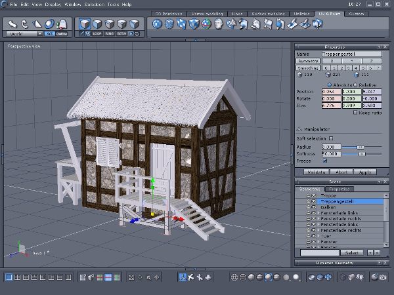Apply cubic checker UV mapping icon

point(194,24)
